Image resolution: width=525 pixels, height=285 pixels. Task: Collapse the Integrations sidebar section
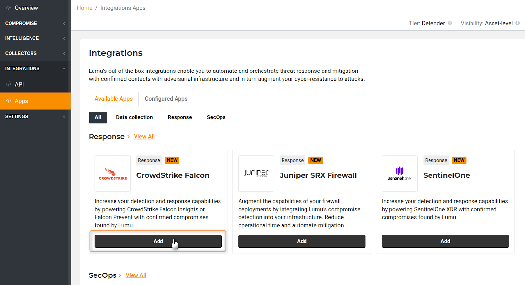pos(35,69)
